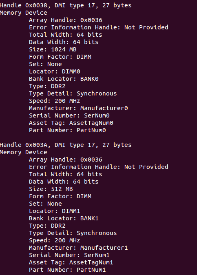Click the 'Handle 0x0038' header line

tap(66, 5)
